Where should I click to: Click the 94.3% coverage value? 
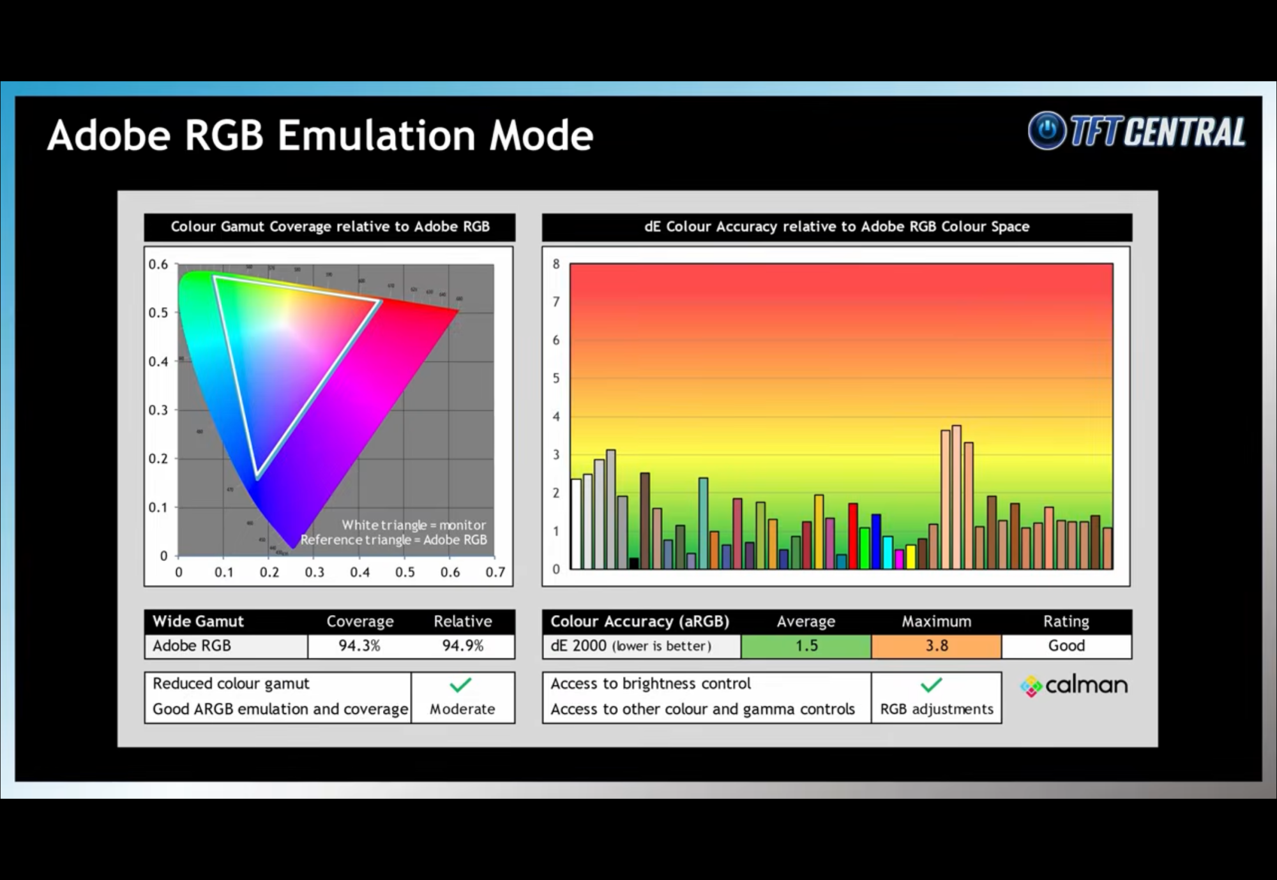tap(359, 646)
